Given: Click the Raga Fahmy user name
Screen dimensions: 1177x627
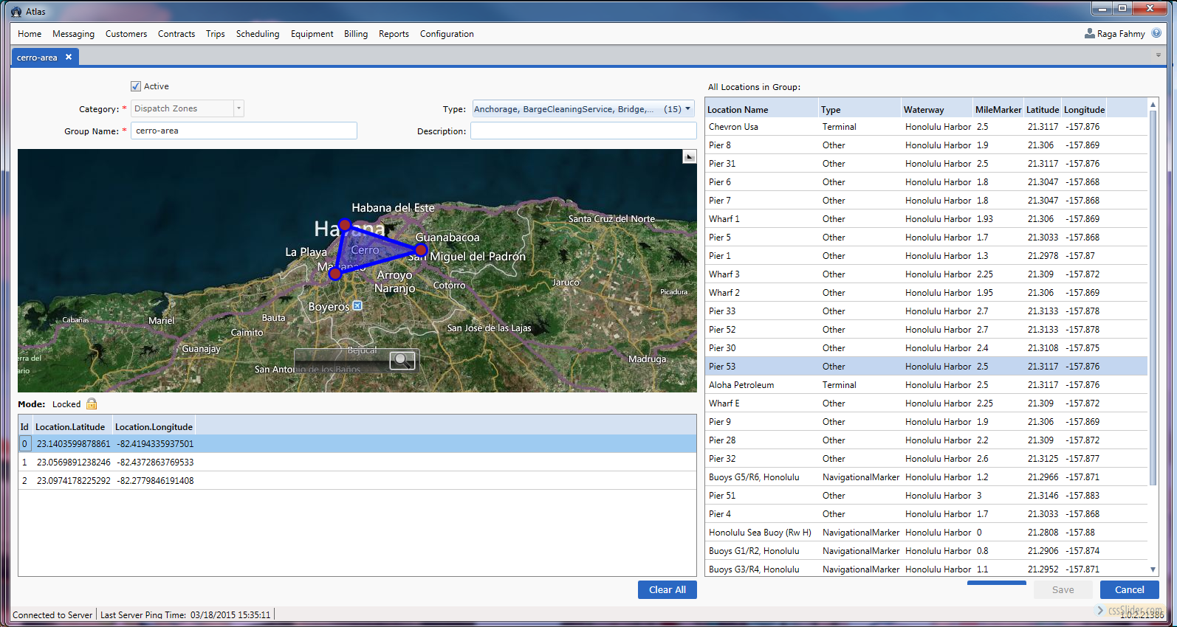Looking at the screenshot, I should [x=1121, y=34].
